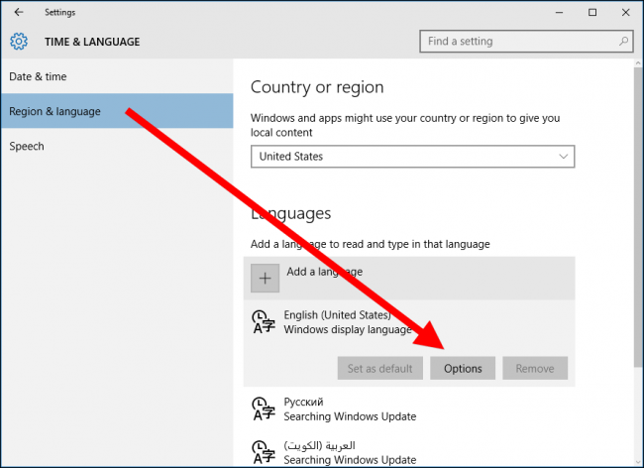Focus the Find a setting search box

click(x=526, y=41)
